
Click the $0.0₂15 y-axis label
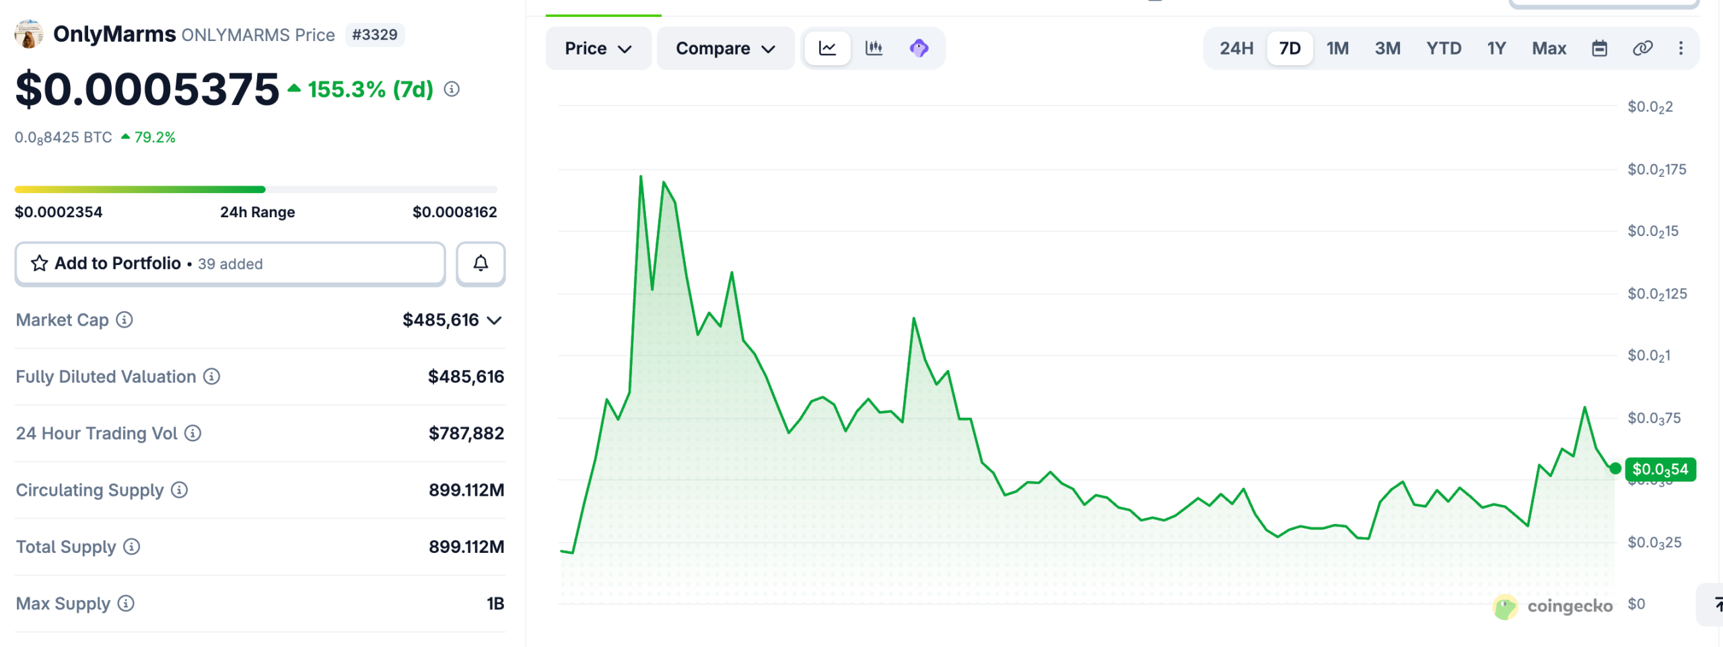1653,231
